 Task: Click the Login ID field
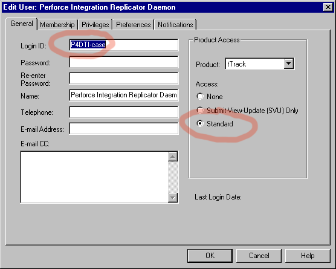(x=124, y=45)
